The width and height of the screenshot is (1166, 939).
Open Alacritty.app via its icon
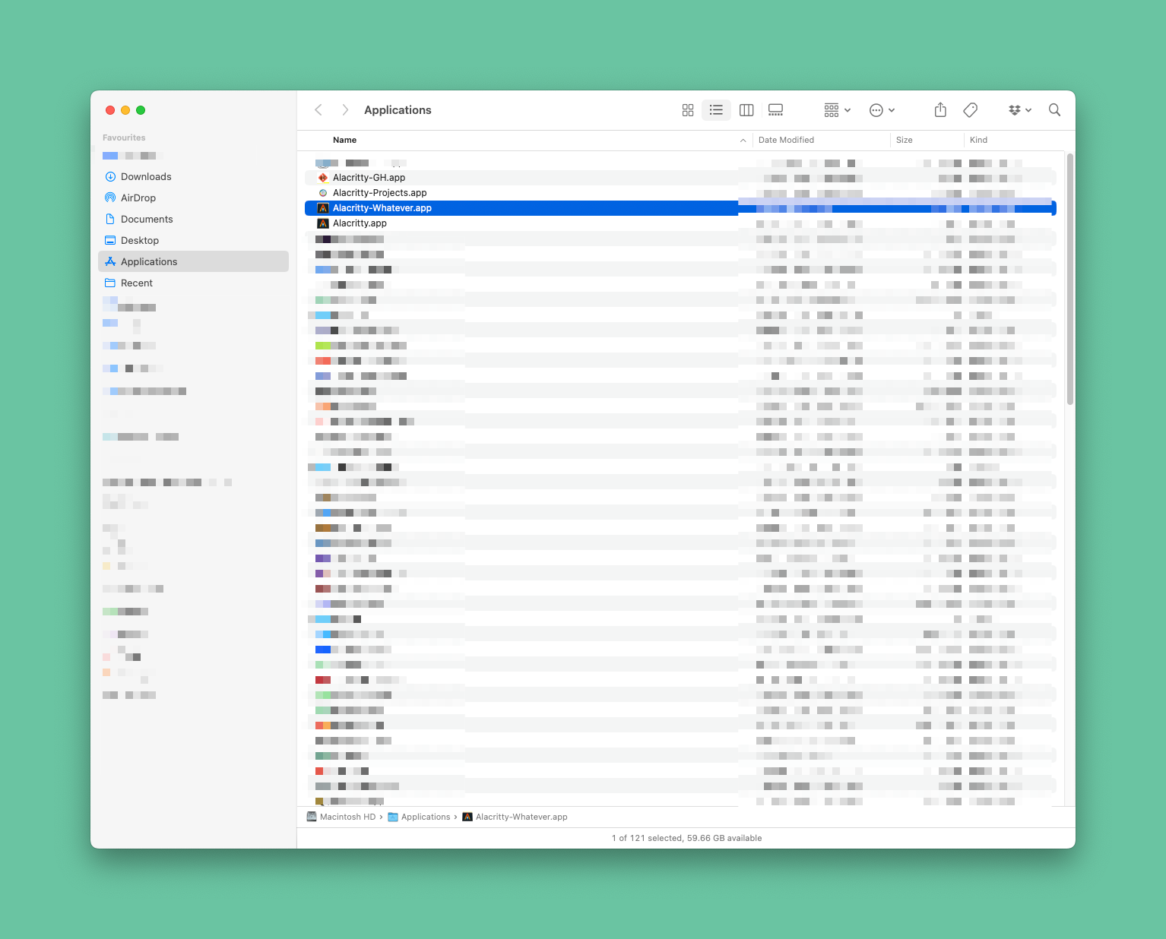tap(323, 223)
